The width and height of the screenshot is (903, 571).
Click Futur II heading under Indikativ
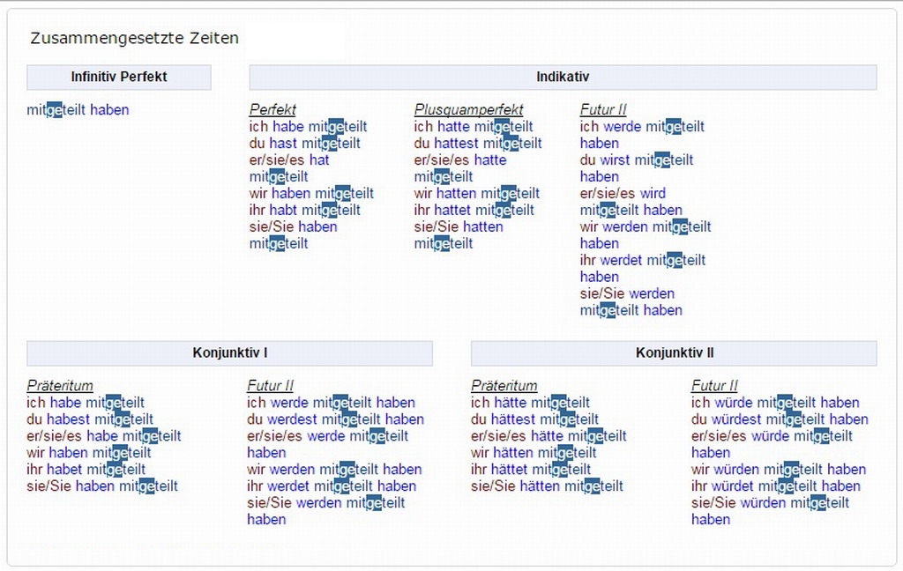point(603,110)
